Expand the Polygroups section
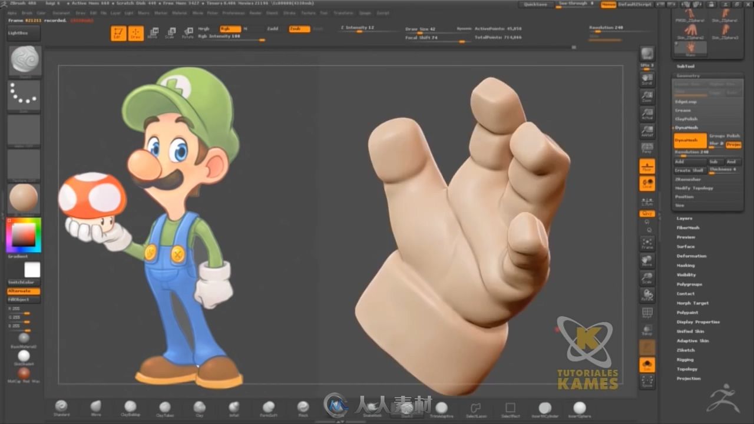This screenshot has height=424, width=754. point(689,284)
